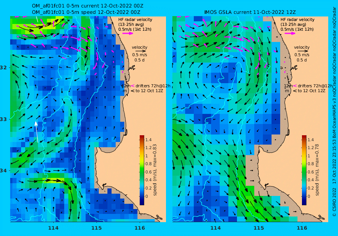Click the 0.8 tick on left colorbar
The image size is (338, 236).
(148, 164)
